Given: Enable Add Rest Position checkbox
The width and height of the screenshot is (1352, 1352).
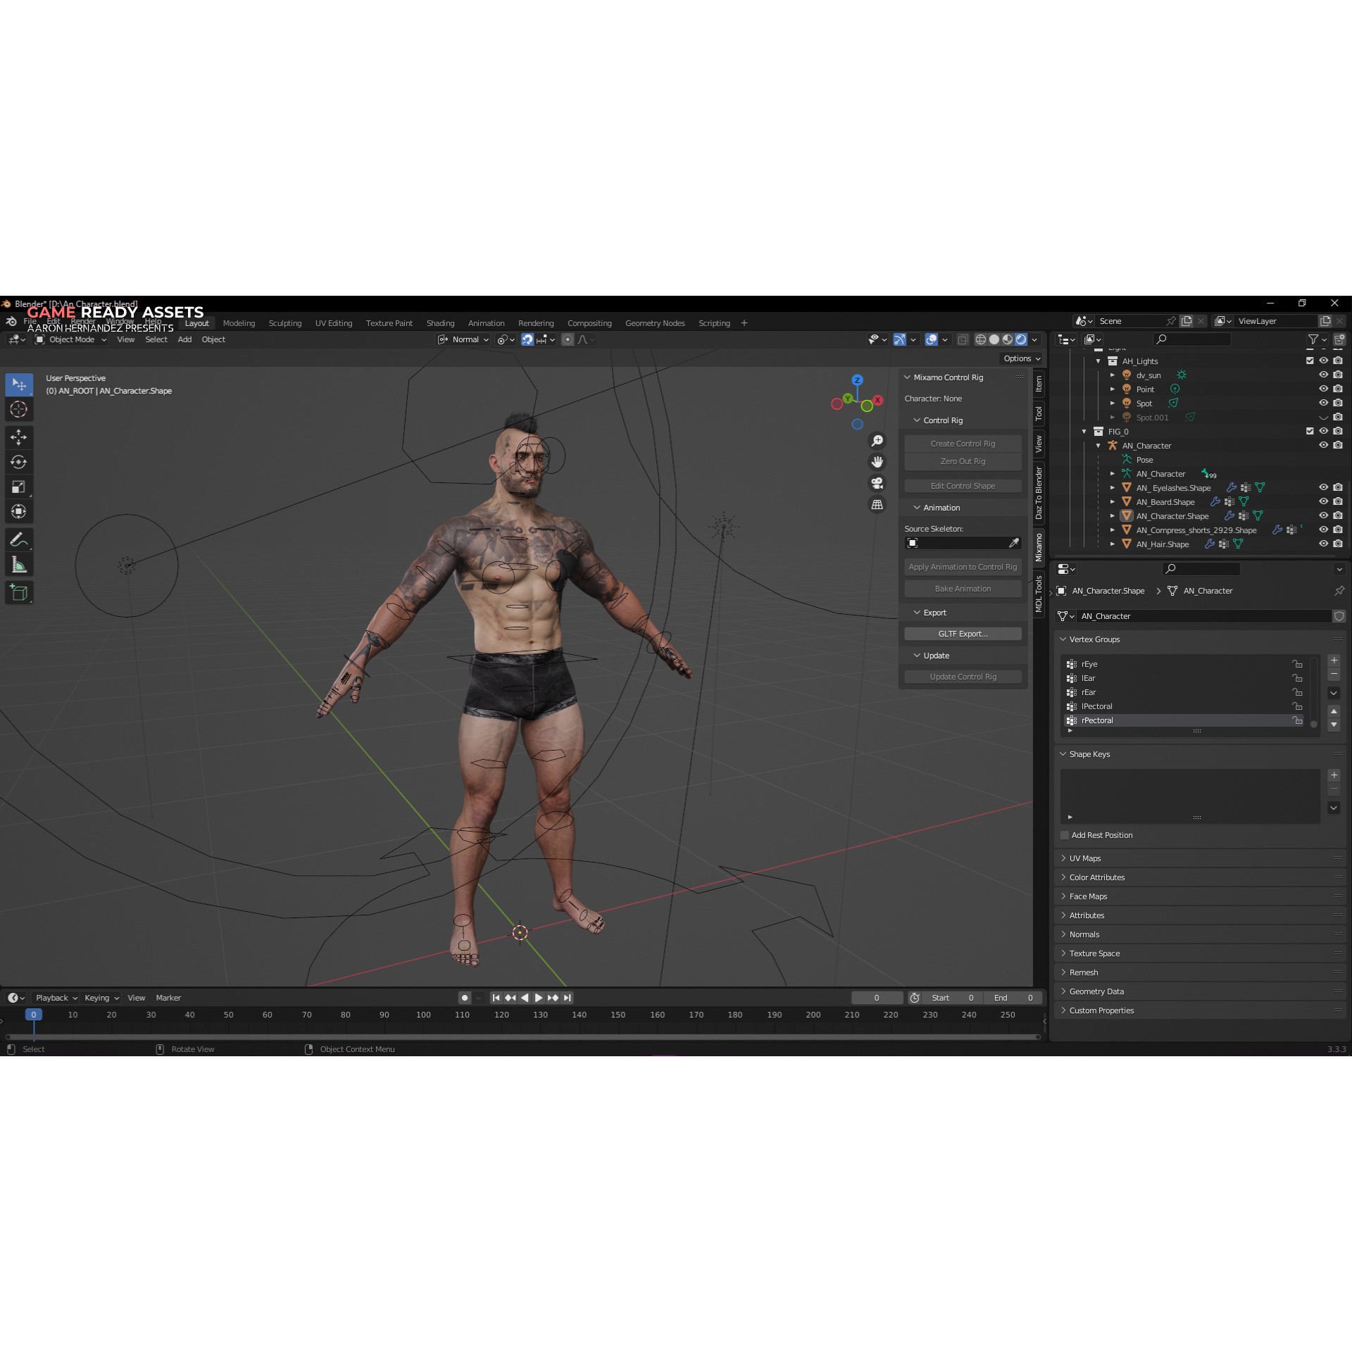Looking at the screenshot, I should pos(1065,835).
